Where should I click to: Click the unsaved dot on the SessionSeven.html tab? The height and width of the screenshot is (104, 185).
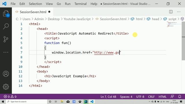click(x=49, y=12)
